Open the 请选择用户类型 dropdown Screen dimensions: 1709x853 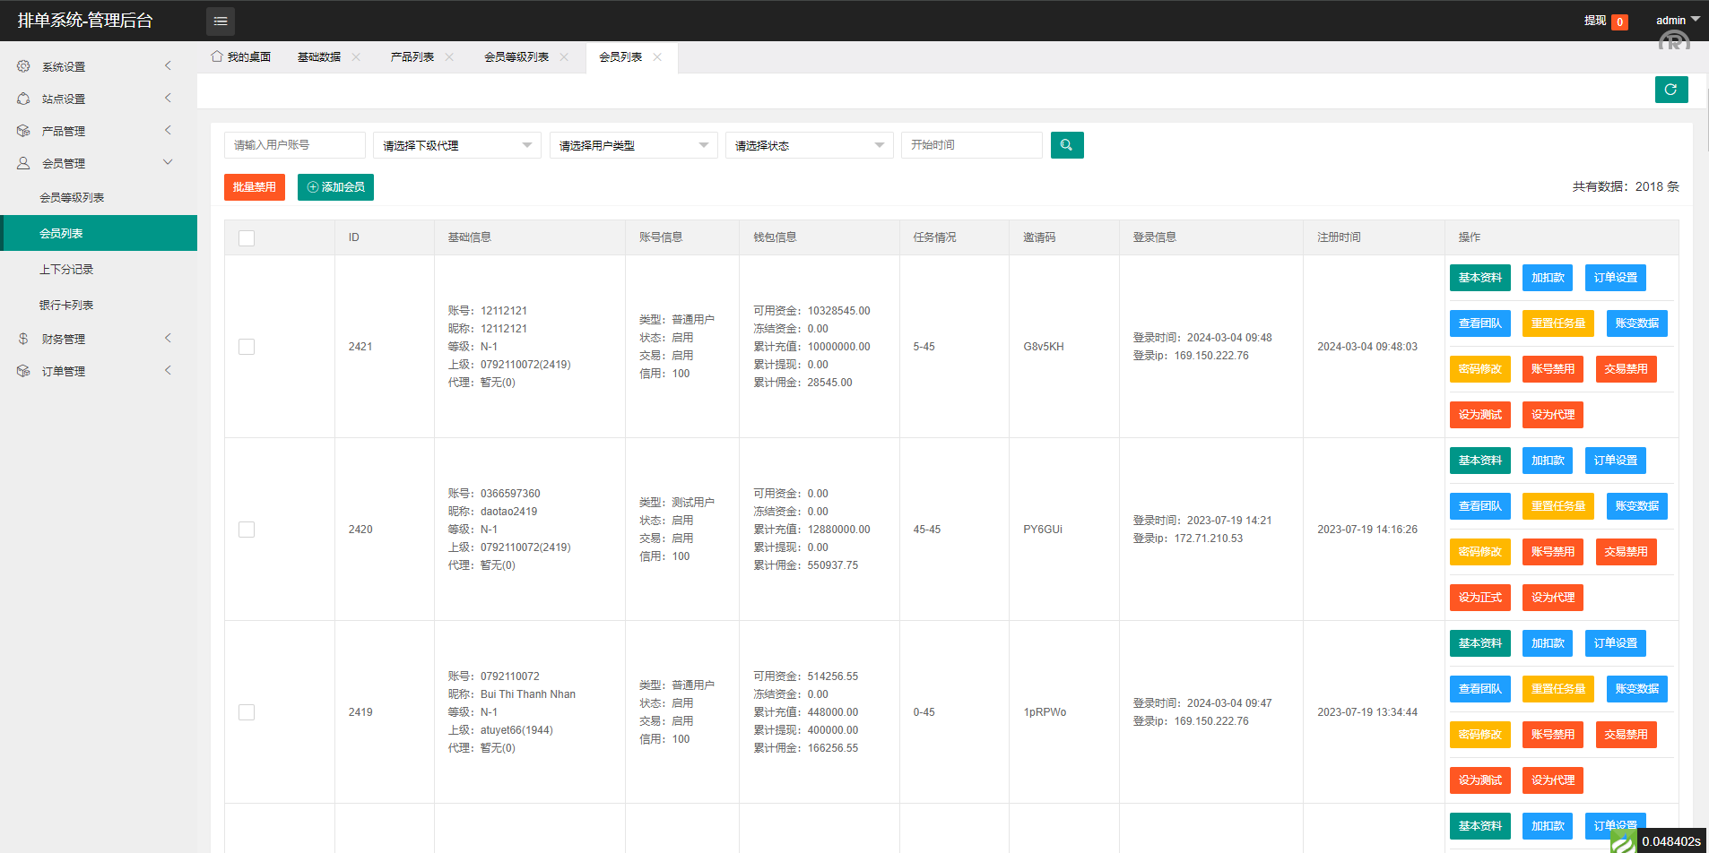click(x=633, y=145)
